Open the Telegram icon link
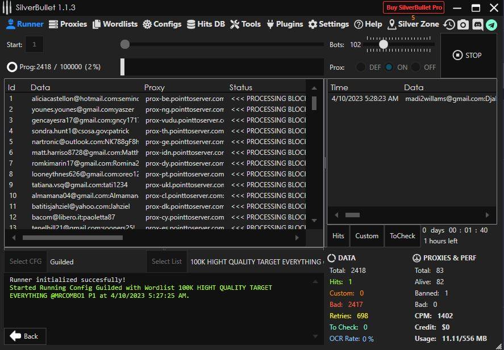 491,24
